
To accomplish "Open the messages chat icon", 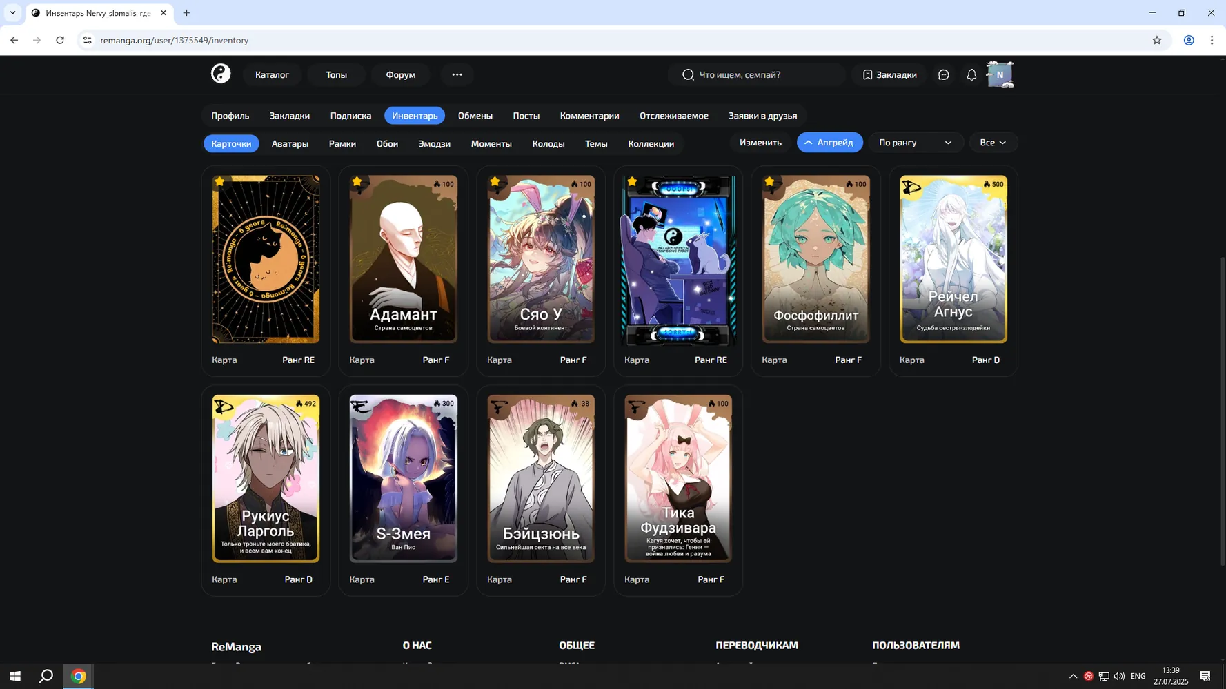I will click(x=943, y=74).
